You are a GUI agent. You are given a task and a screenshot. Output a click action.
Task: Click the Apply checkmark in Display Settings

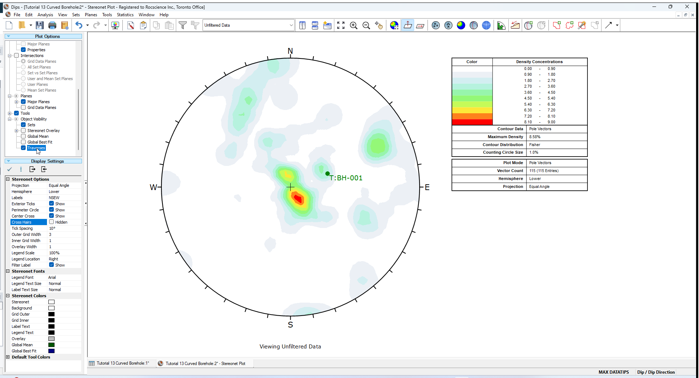(x=10, y=169)
